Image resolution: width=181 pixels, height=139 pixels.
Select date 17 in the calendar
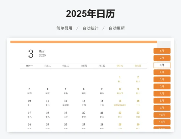pos(29,113)
